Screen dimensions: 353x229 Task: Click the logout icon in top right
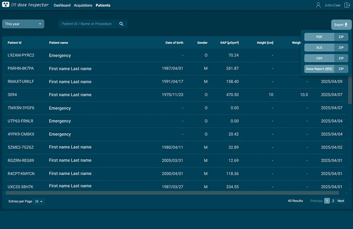coord(347,5)
